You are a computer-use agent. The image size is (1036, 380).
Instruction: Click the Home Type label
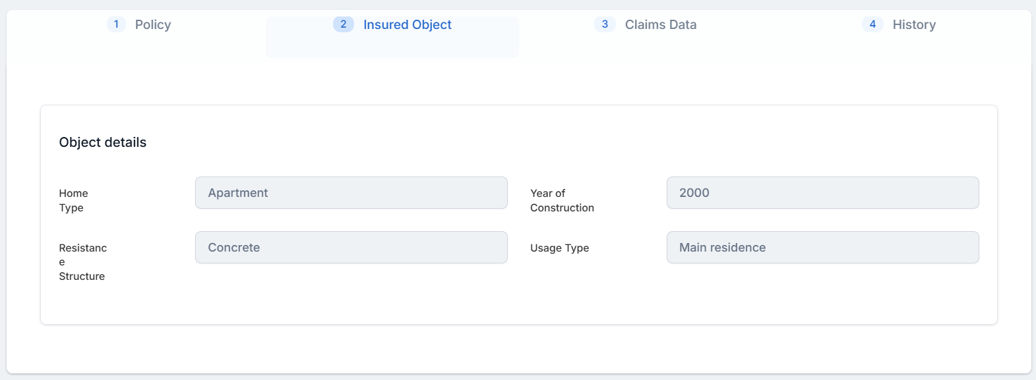click(x=73, y=200)
